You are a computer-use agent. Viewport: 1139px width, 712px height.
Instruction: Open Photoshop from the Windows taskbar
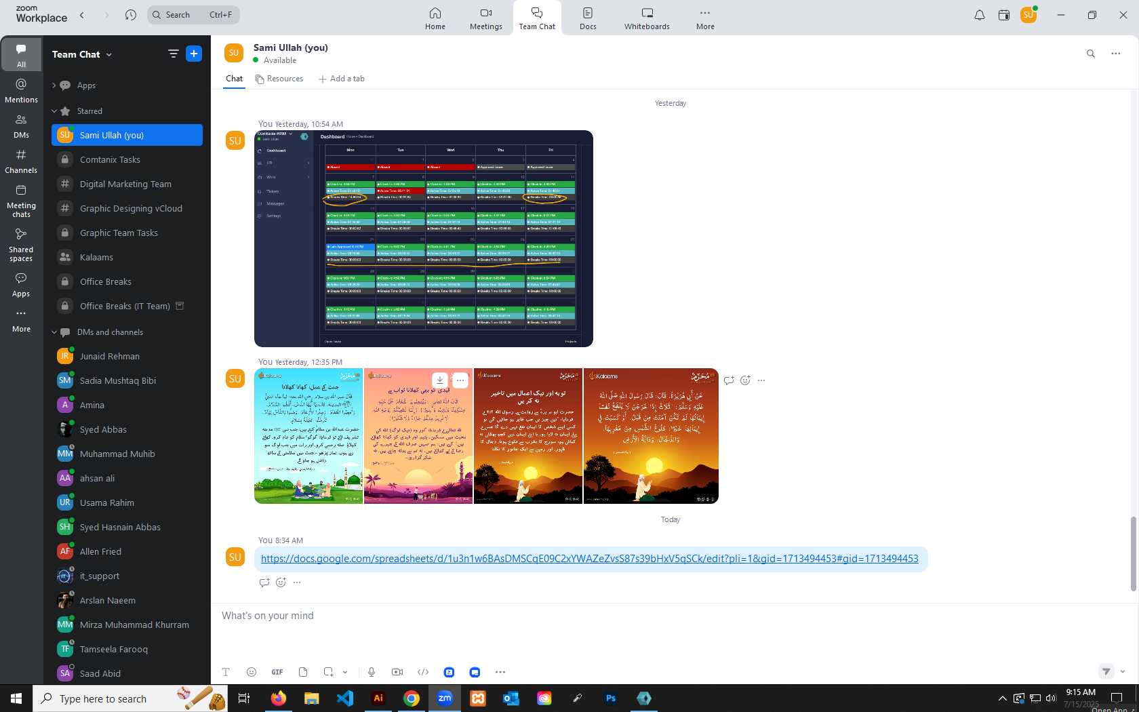click(611, 698)
